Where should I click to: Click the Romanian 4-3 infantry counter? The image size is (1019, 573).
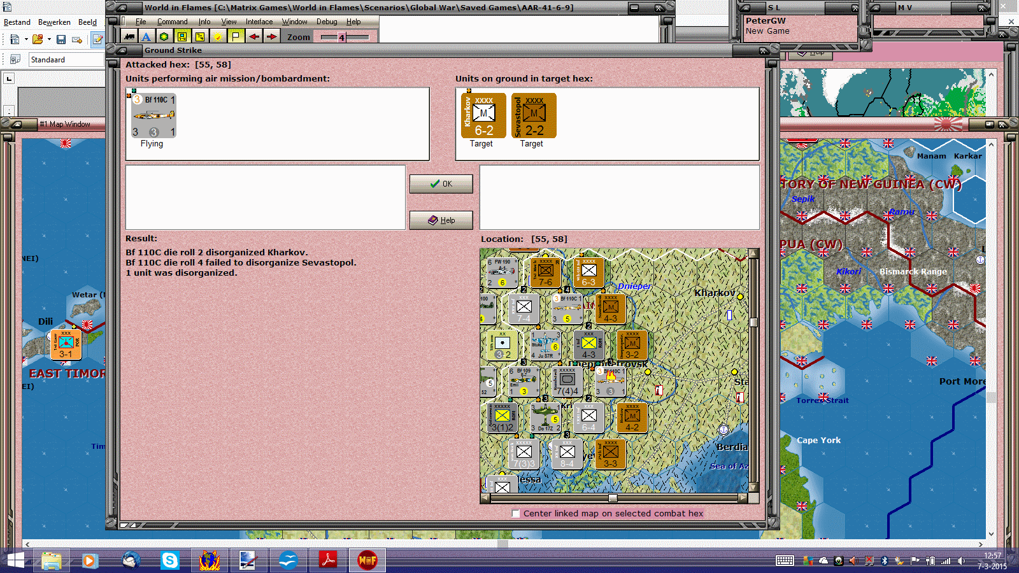coord(588,344)
